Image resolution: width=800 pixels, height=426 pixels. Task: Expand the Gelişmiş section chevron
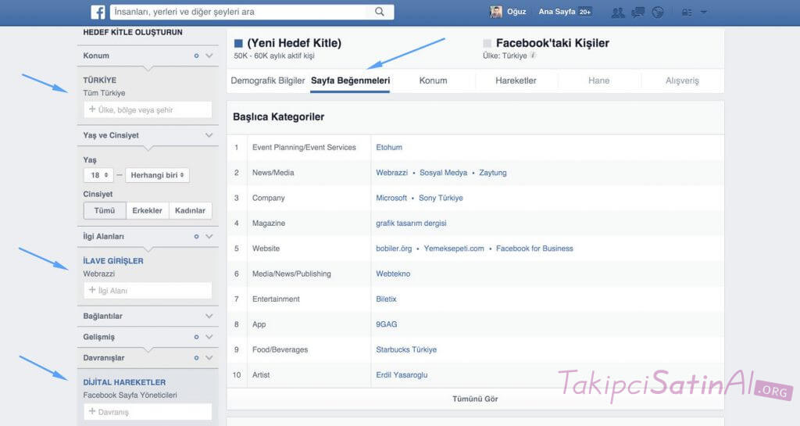click(209, 337)
